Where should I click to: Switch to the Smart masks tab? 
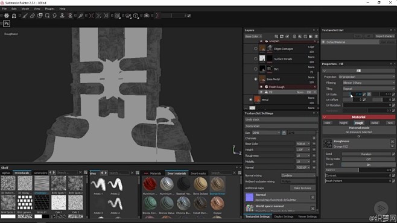(x=198, y=173)
